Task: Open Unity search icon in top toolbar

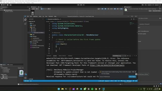Action: [146, 5]
